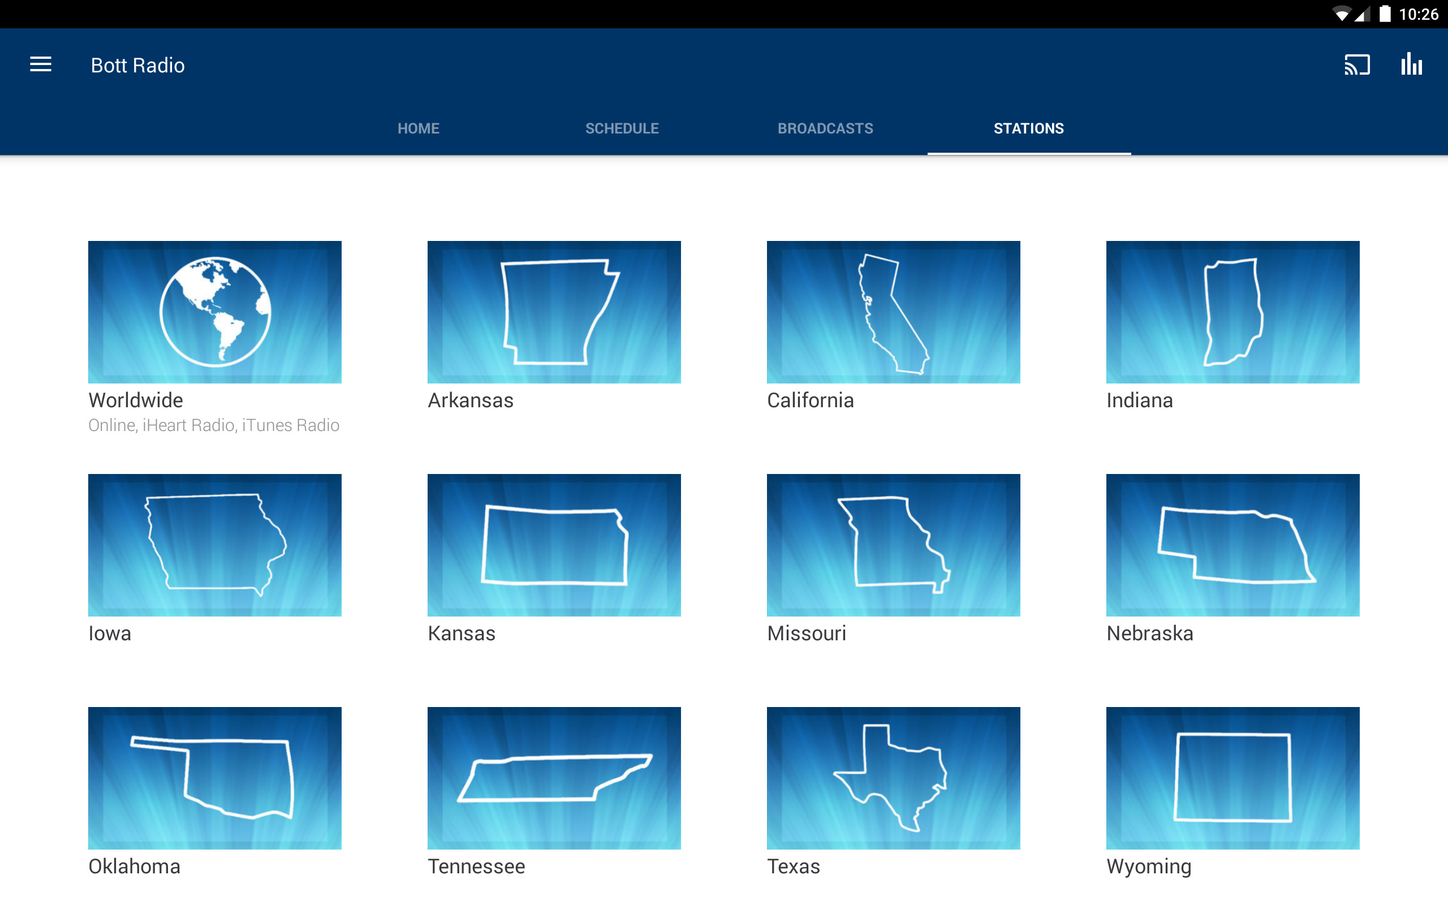Select the Arkansas state outline tile
This screenshot has height=905, width=1448.
(x=554, y=312)
